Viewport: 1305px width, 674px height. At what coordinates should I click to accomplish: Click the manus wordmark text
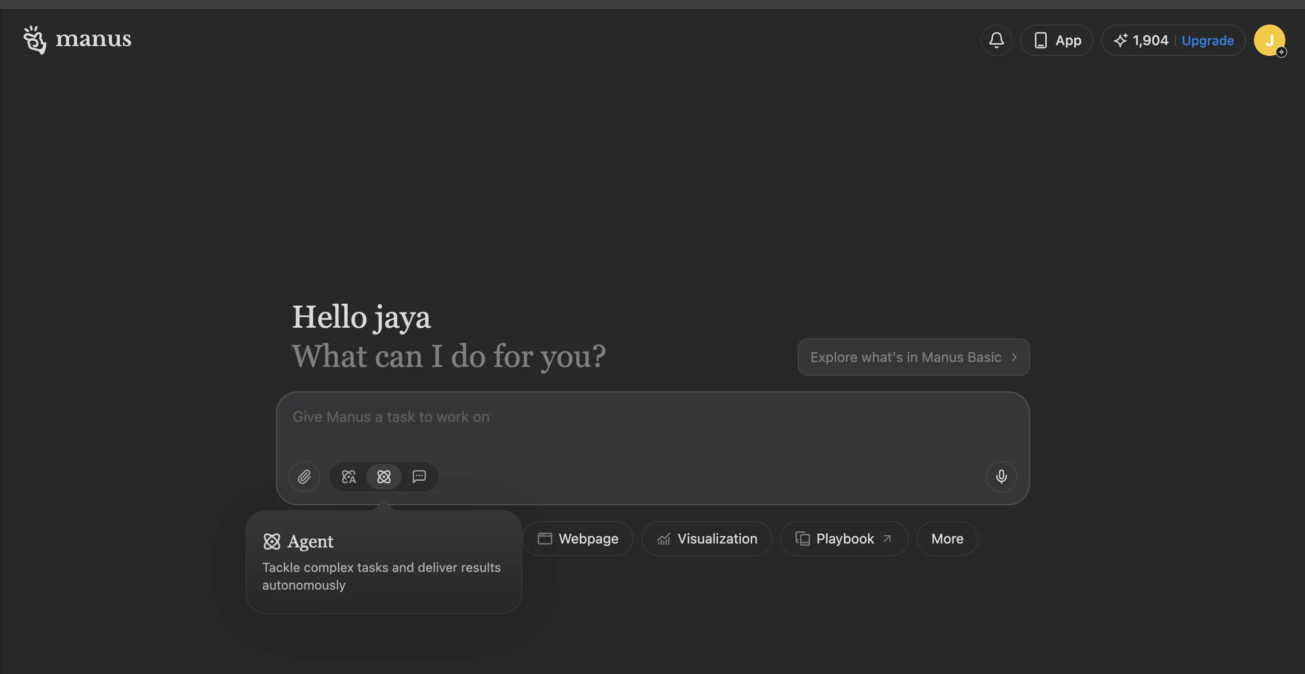[93, 39]
